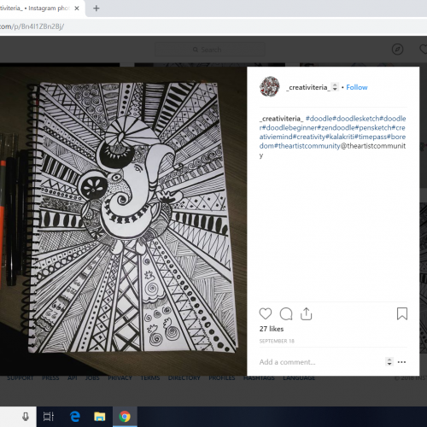Open File Explorer from the taskbar
Screen dimensions: 427x427
[100, 417]
